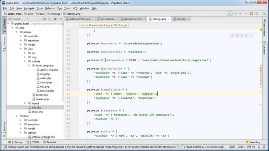Open the Terminal tool window
This screenshot has height=151, width=269.
click(50, 142)
